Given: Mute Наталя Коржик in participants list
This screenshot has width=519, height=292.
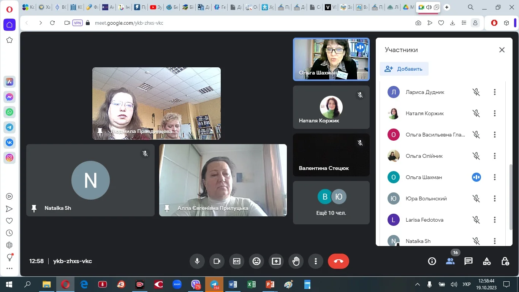Looking at the screenshot, I should 476,113.
